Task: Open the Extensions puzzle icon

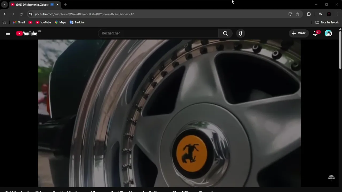Action: coord(309,14)
